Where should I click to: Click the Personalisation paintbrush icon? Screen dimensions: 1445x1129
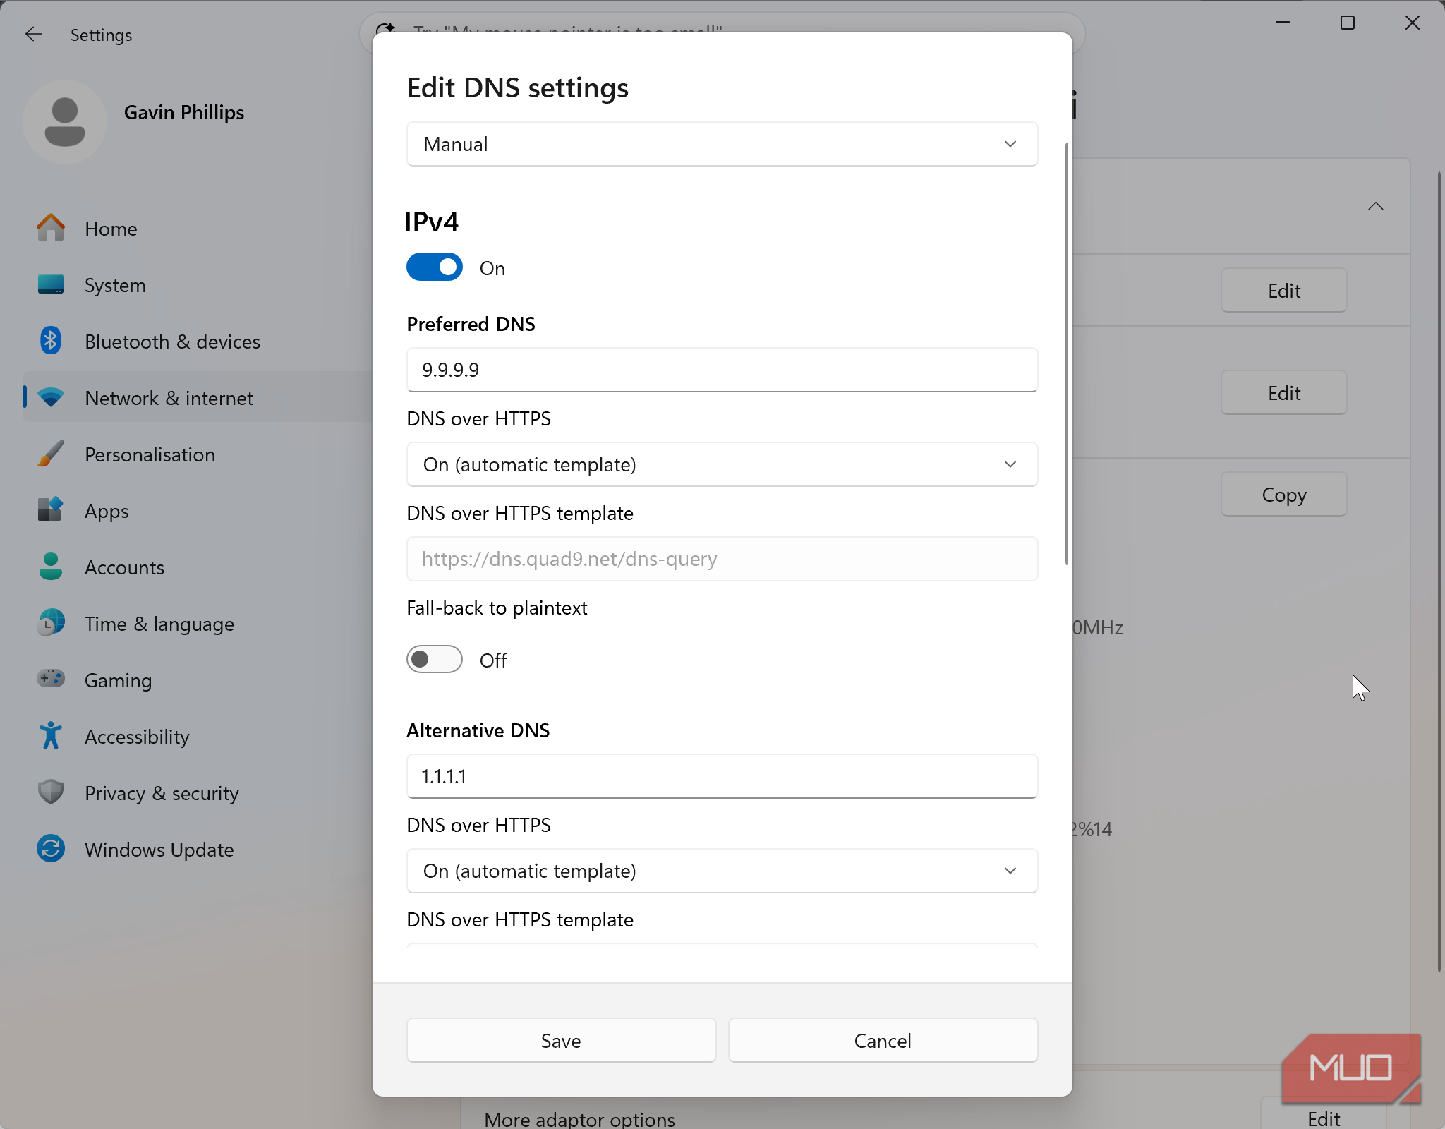[50, 454]
